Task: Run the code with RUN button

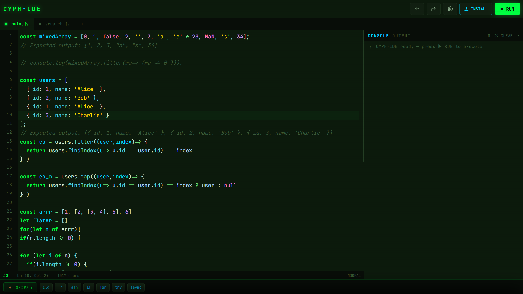Action: tap(507, 9)
